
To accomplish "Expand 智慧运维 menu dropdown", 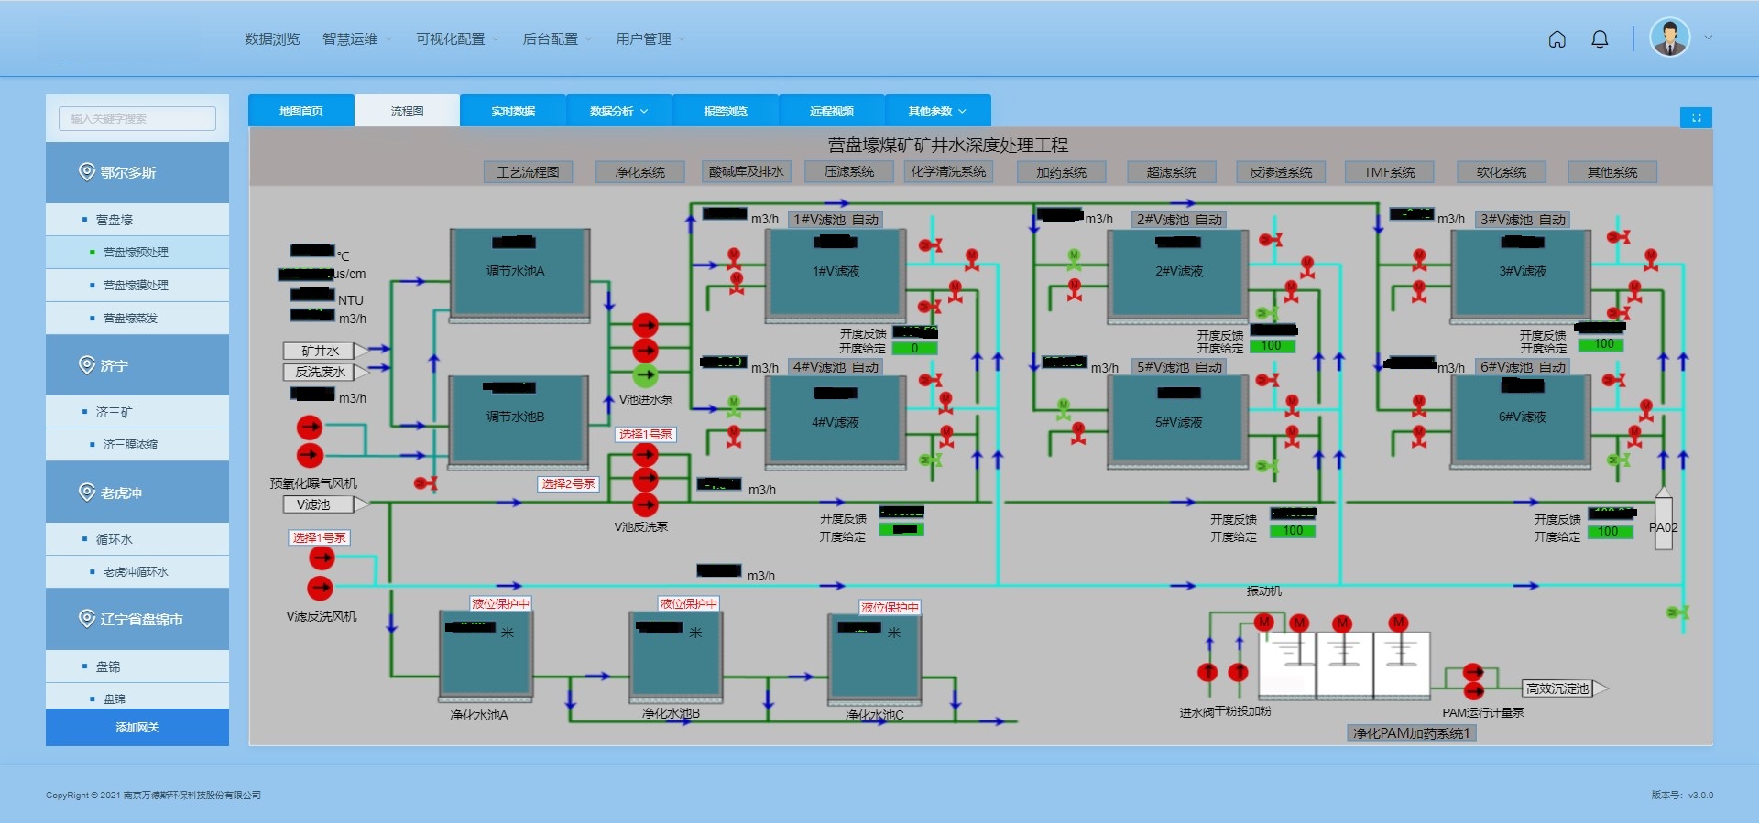I will (x=357, y=38).
